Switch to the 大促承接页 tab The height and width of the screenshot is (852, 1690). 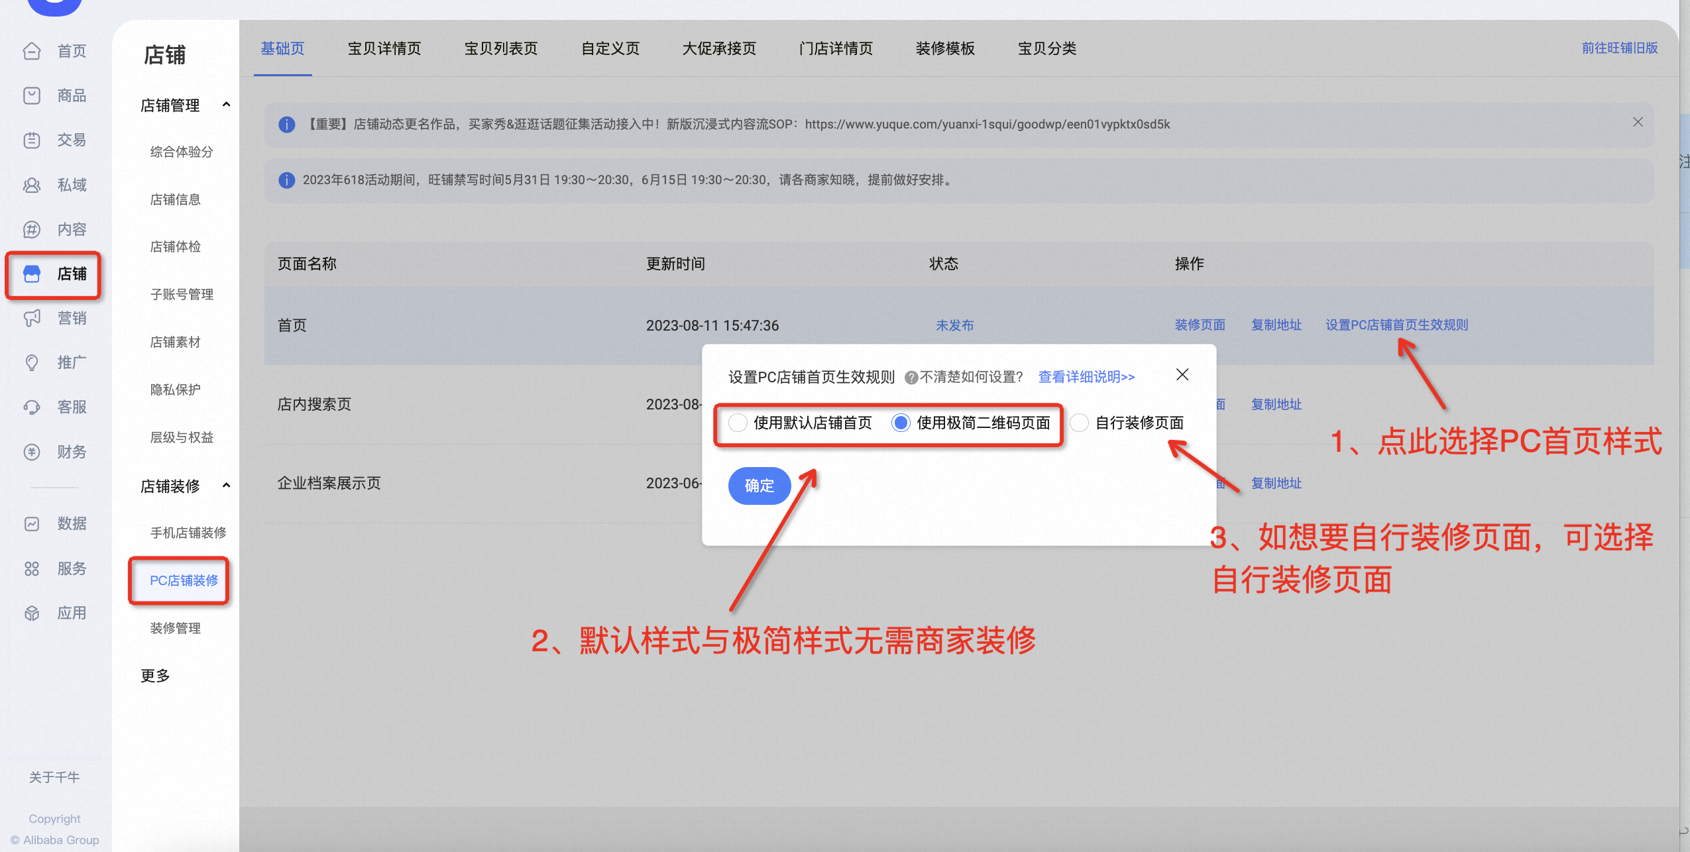[719, 48]
